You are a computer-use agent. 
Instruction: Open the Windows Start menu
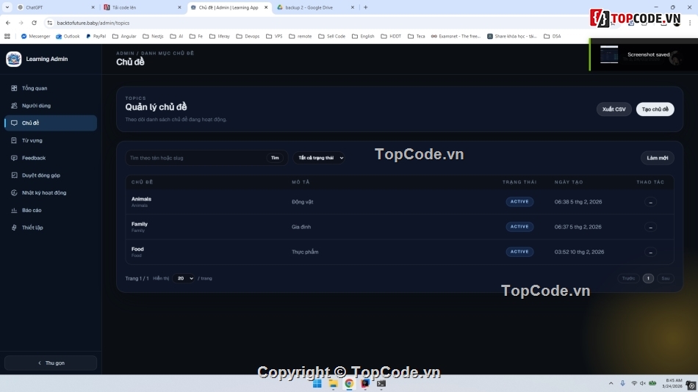317,383
